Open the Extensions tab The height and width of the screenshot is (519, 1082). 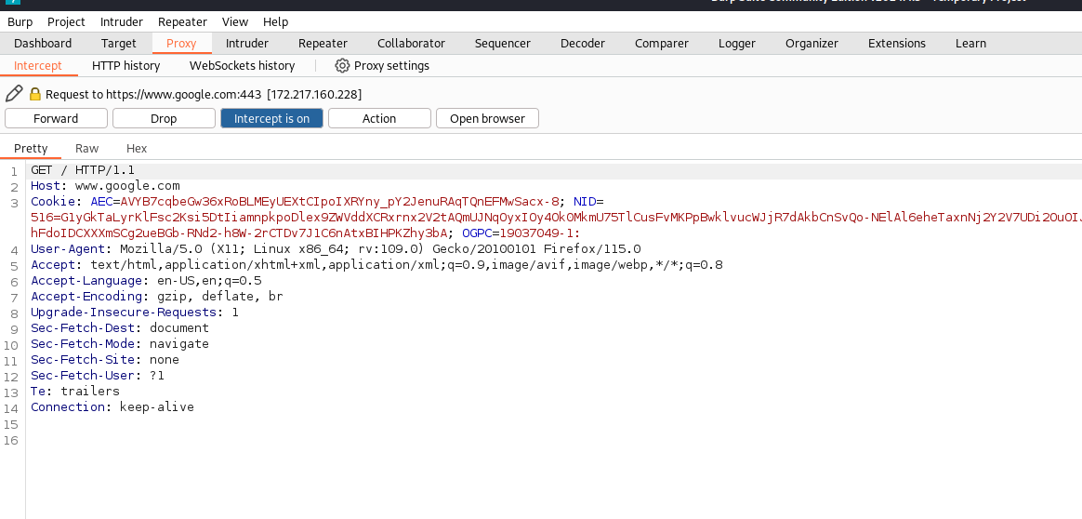[897, 44]
